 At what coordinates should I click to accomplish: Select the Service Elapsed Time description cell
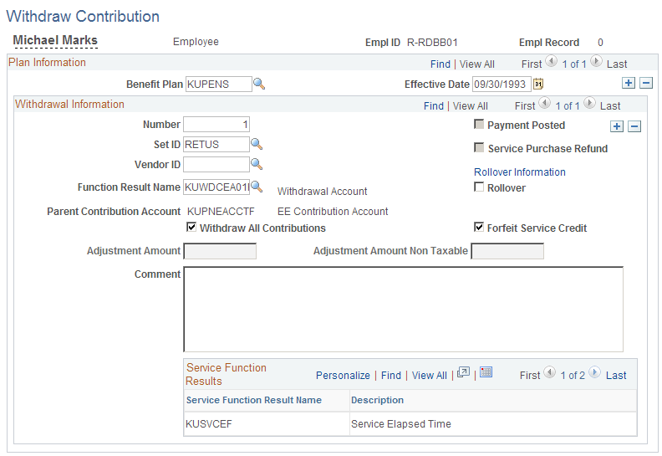pyautogui.click(x=493, y=424)
